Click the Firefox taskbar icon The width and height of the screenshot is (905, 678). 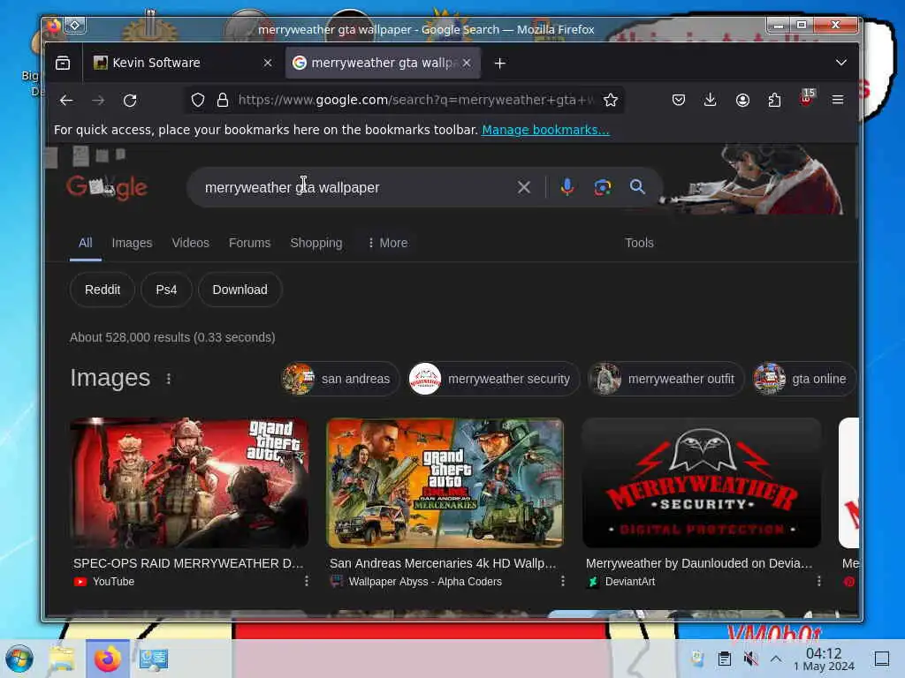click(x=107, y=659)
